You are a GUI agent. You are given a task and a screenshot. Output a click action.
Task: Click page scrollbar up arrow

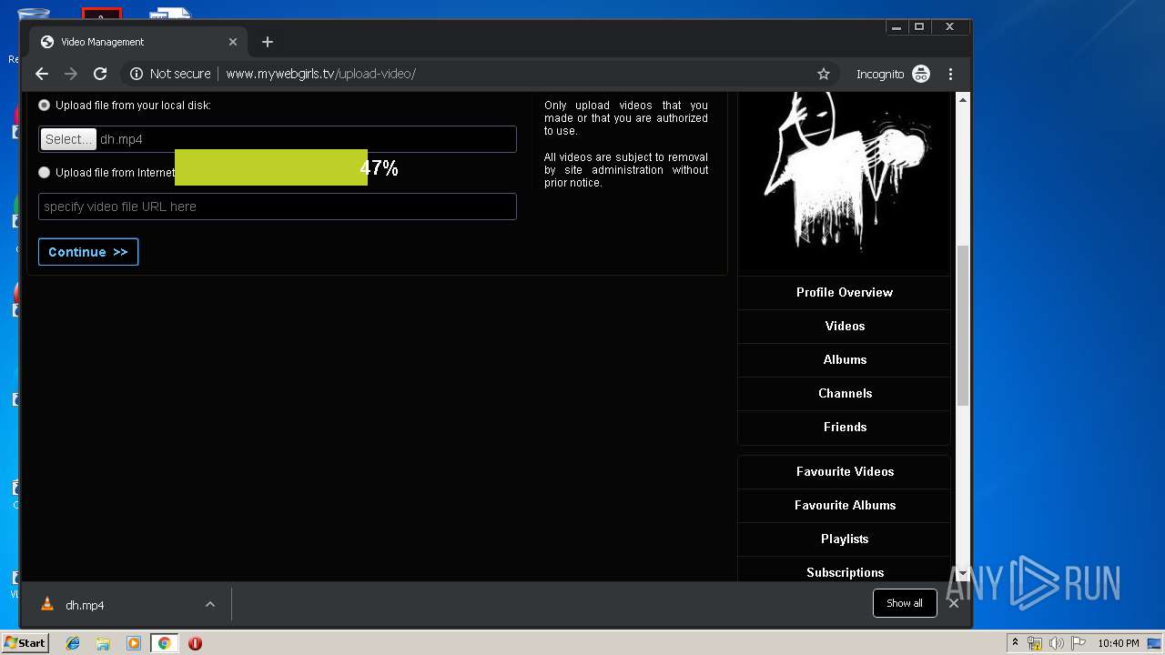[x=963, y=99]
